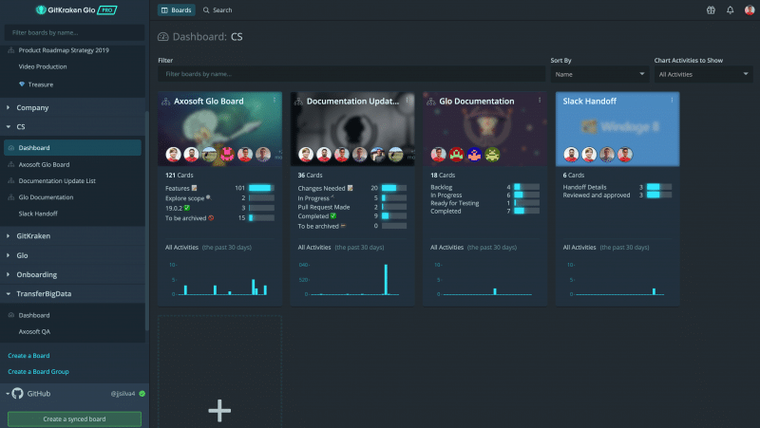Screen dimensions: 760x428
Task: Open the Slack Handoff card cover
Action: 617,129
